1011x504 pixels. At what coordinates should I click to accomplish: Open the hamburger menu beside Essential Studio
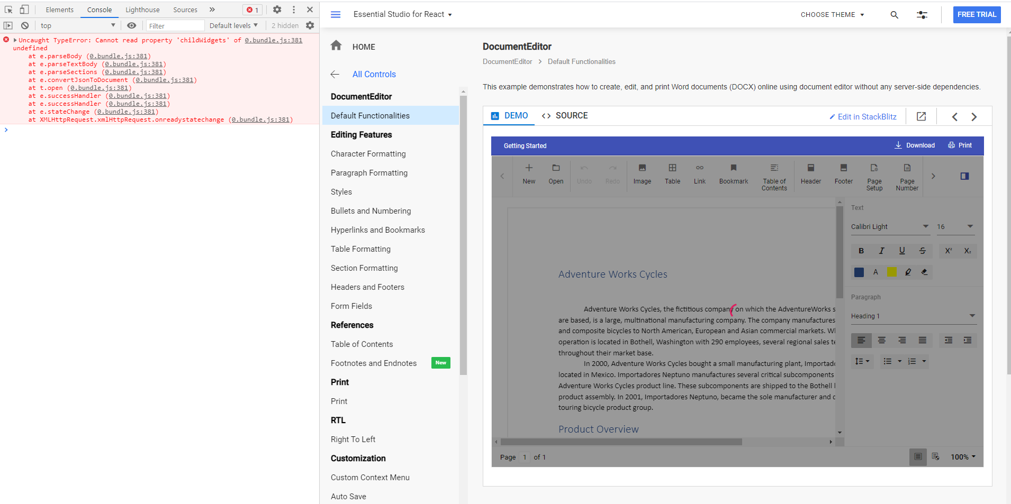click(x=336, y=15)
